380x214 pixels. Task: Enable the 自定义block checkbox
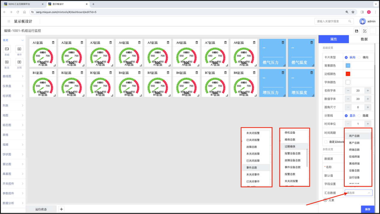point(326,142)
